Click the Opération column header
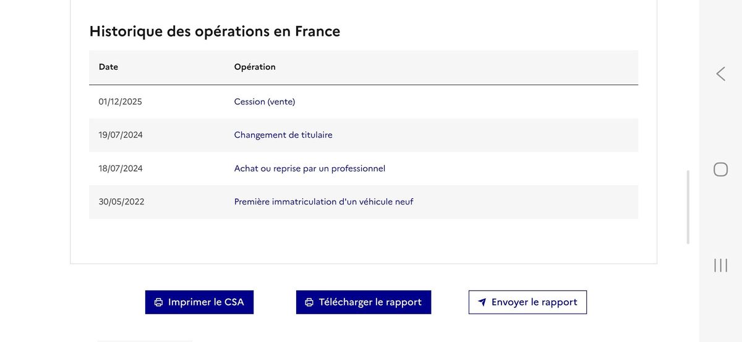 coord(255,67)
